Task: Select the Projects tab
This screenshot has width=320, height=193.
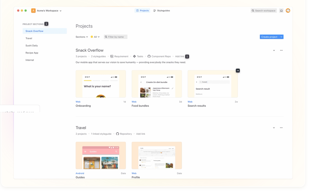Action: pos(143,11)
